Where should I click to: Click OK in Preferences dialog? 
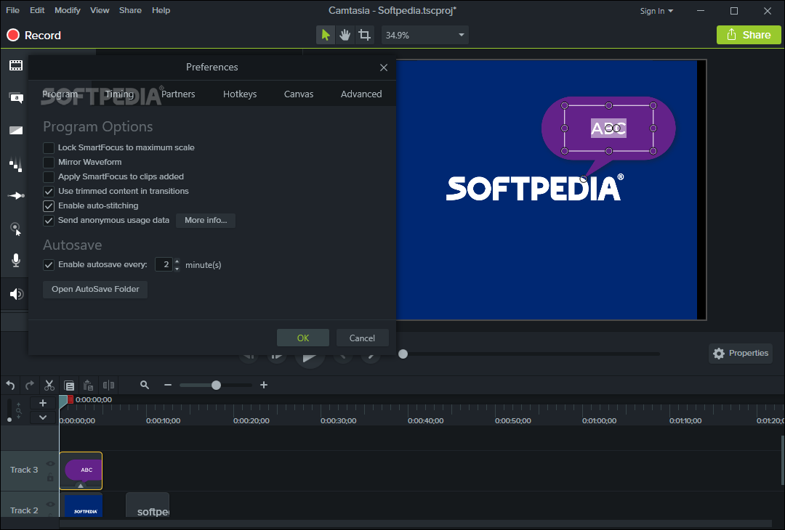coord(303,338)
